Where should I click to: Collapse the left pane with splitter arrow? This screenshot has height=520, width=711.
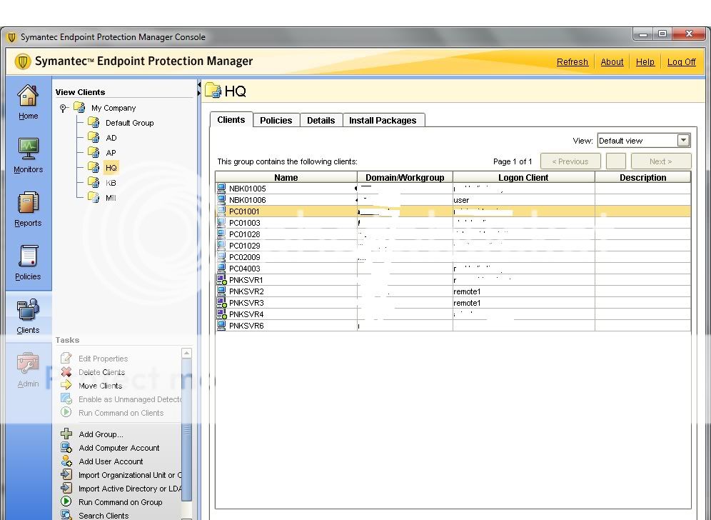198,85
